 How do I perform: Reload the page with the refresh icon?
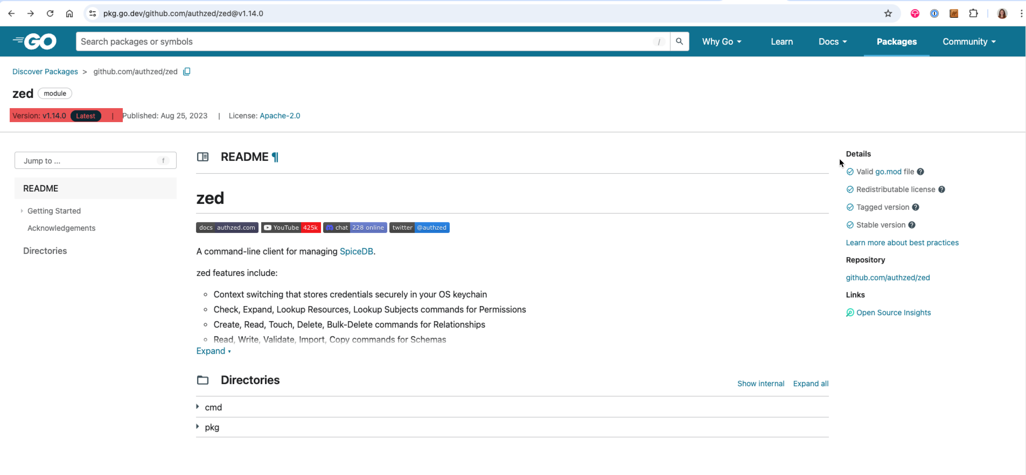[x=50, y=13]
